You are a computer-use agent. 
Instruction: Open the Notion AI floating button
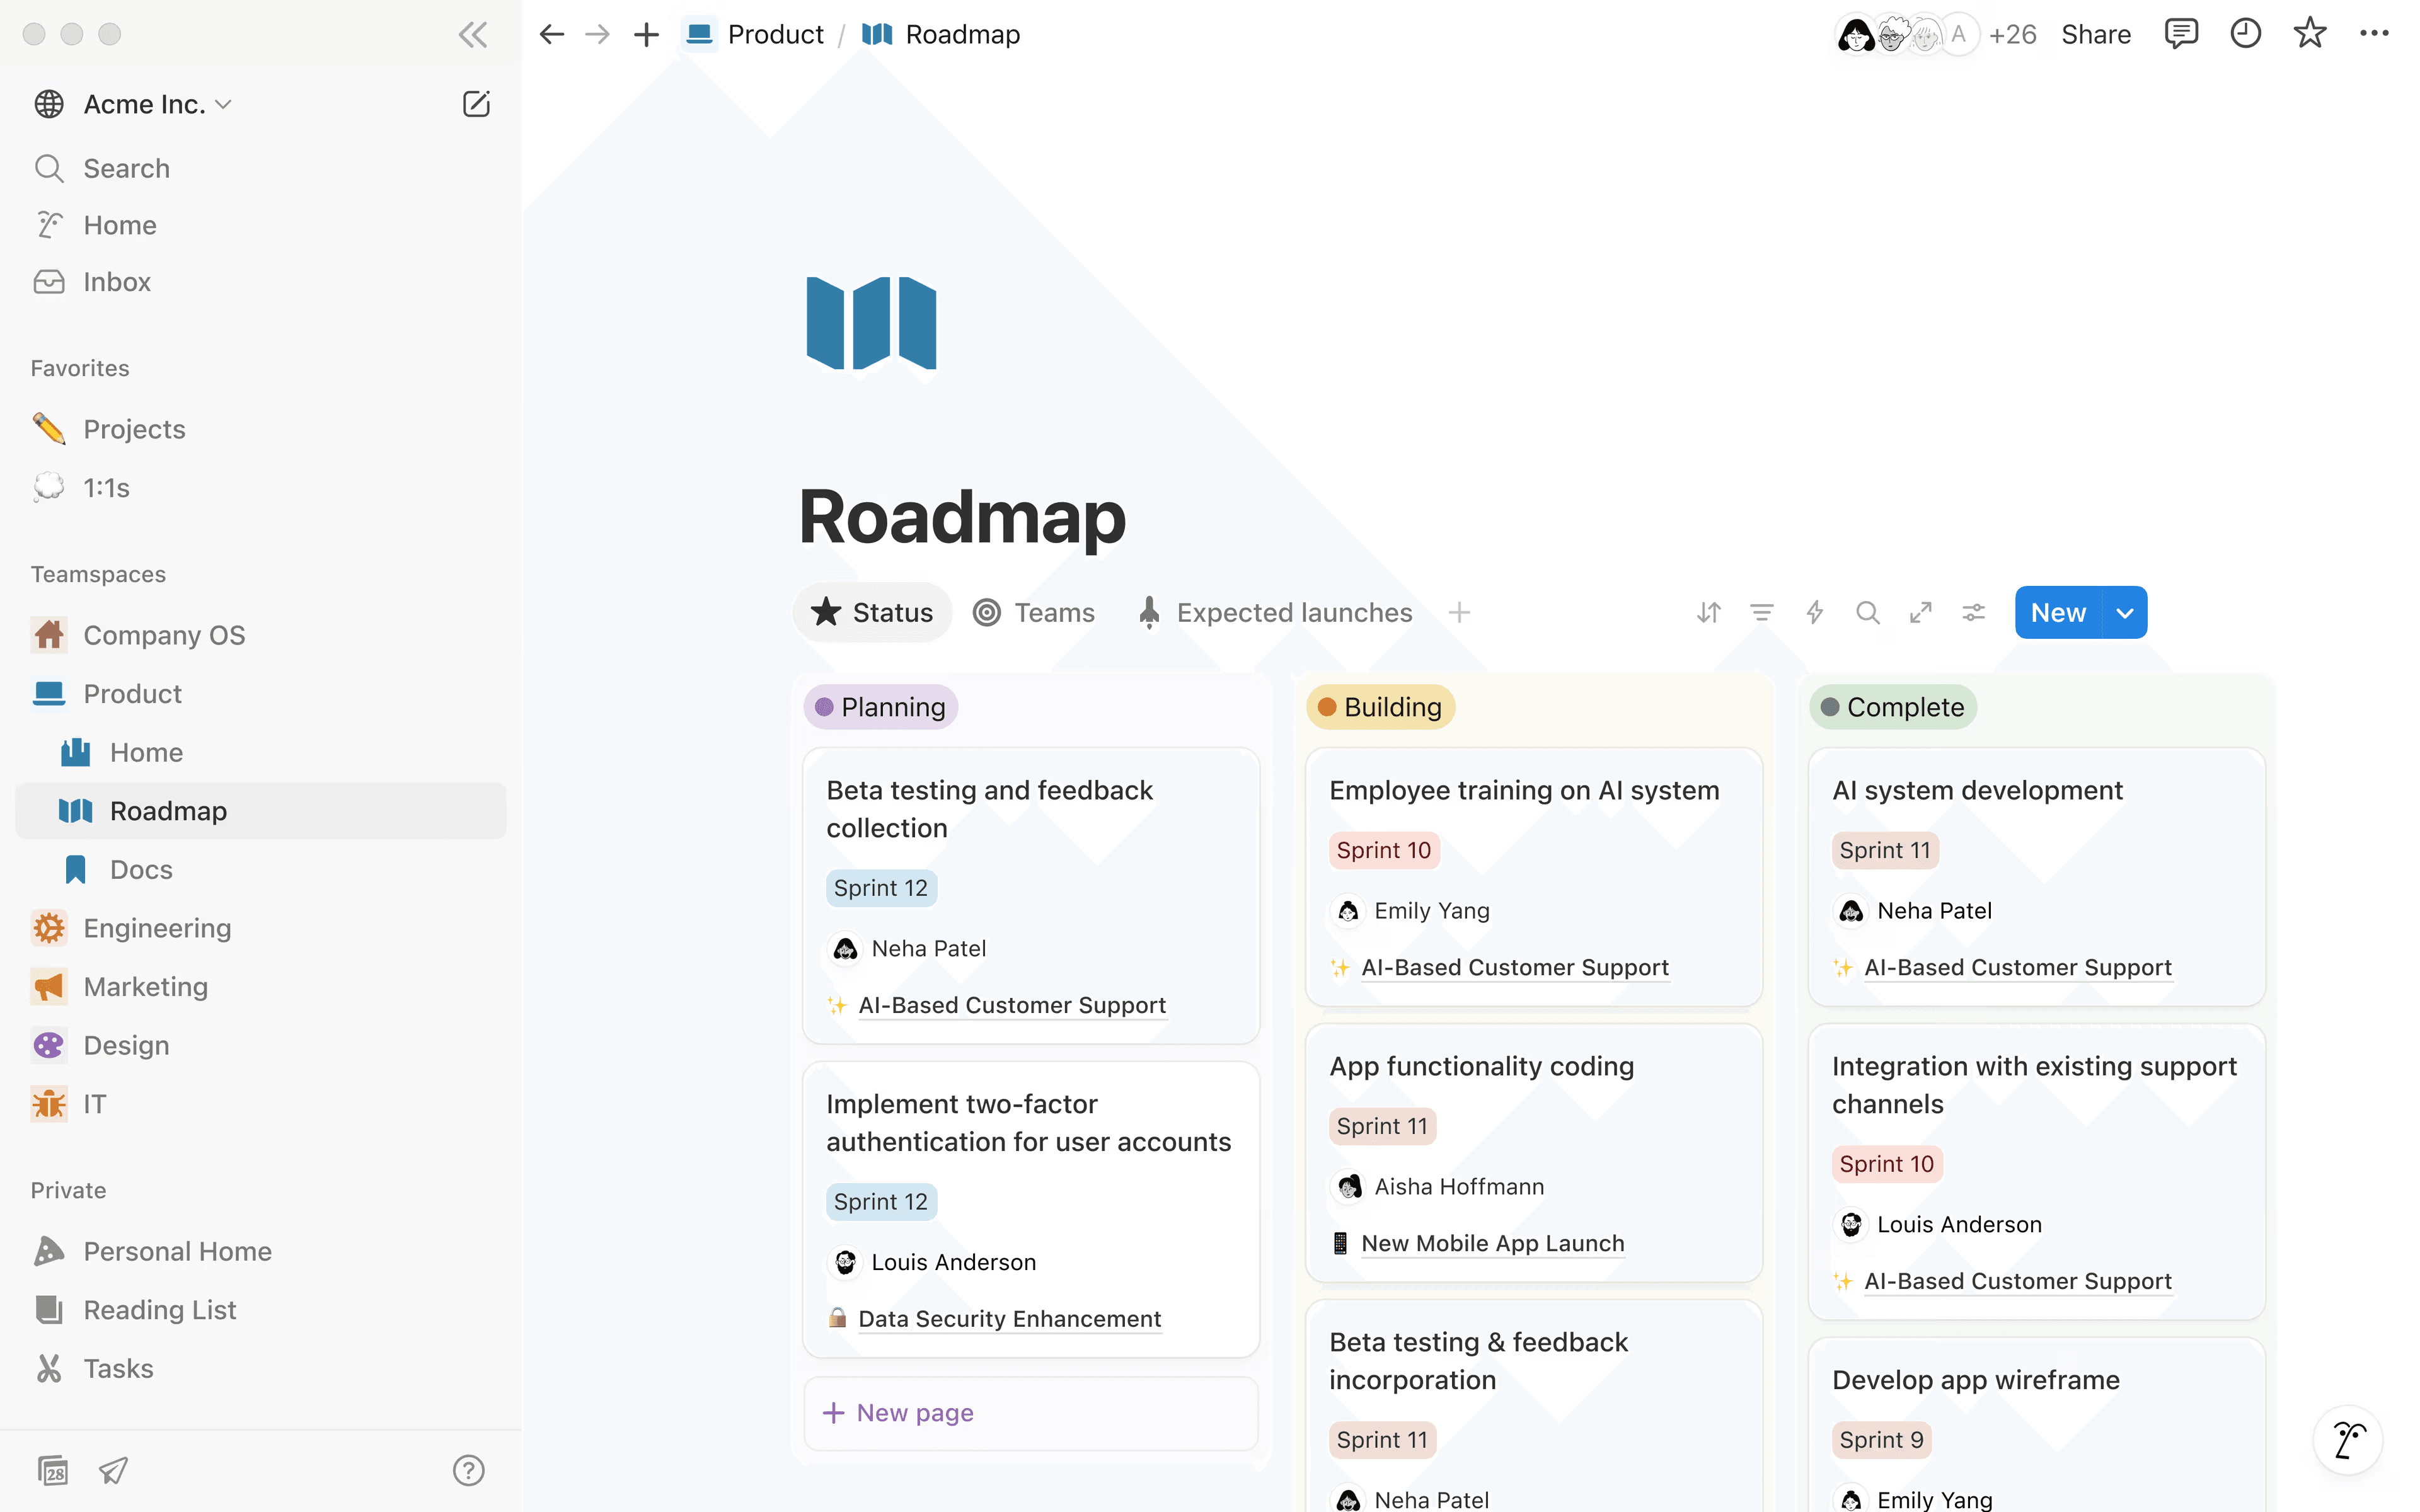pos(2348,1440)
